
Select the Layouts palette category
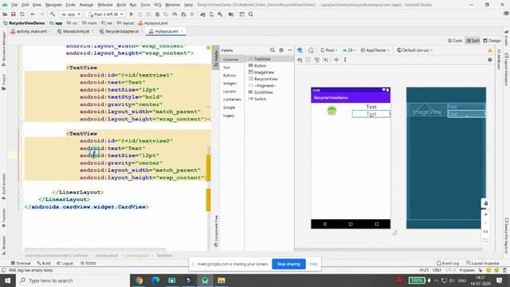(229, 92)
